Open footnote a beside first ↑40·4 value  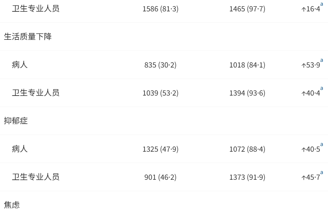coord(322,88)
